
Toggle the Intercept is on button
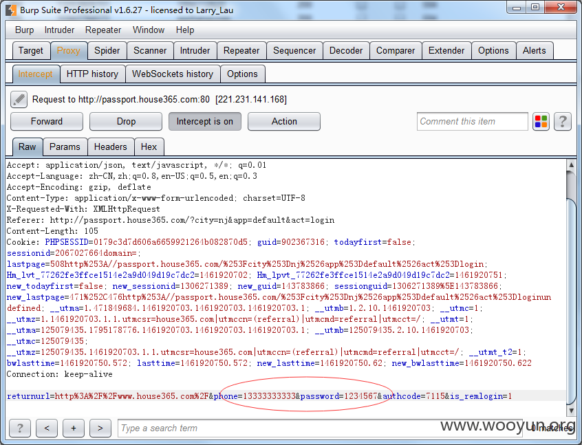click(x=205, y=121)
